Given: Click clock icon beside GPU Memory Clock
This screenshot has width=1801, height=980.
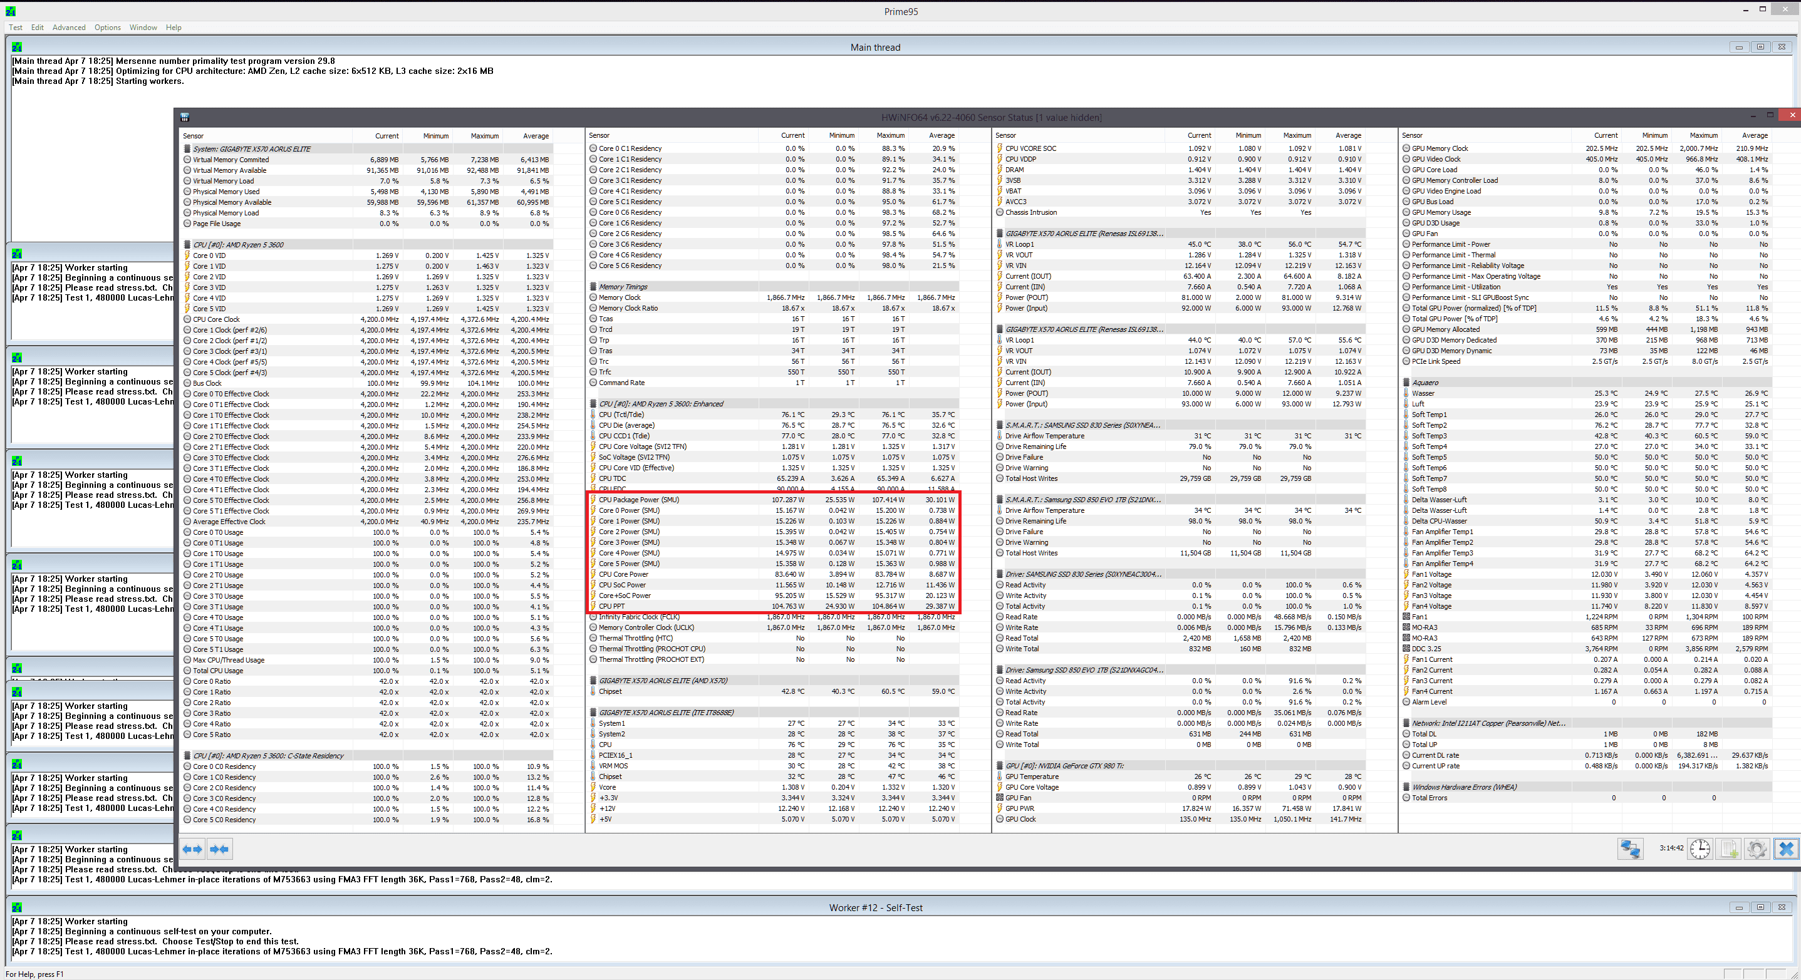Looking at the screenshot, I should click(x=1406, y=148).
